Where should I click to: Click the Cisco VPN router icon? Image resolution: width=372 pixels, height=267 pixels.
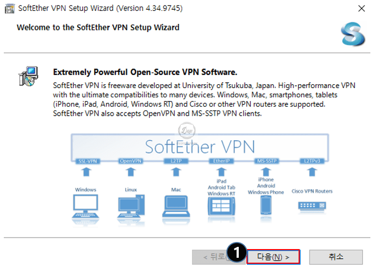(312, 206)
